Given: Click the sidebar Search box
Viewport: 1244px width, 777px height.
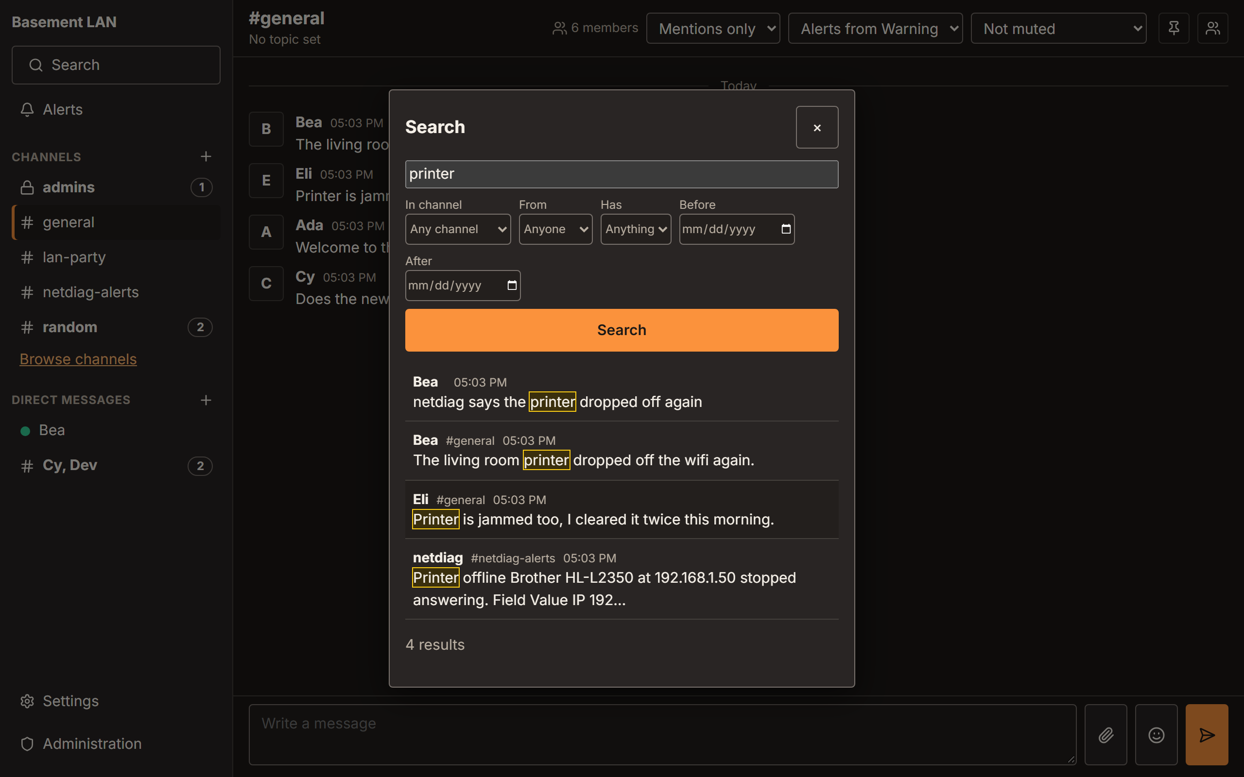Looking at the screenshot, I should (x=116, y=65).
